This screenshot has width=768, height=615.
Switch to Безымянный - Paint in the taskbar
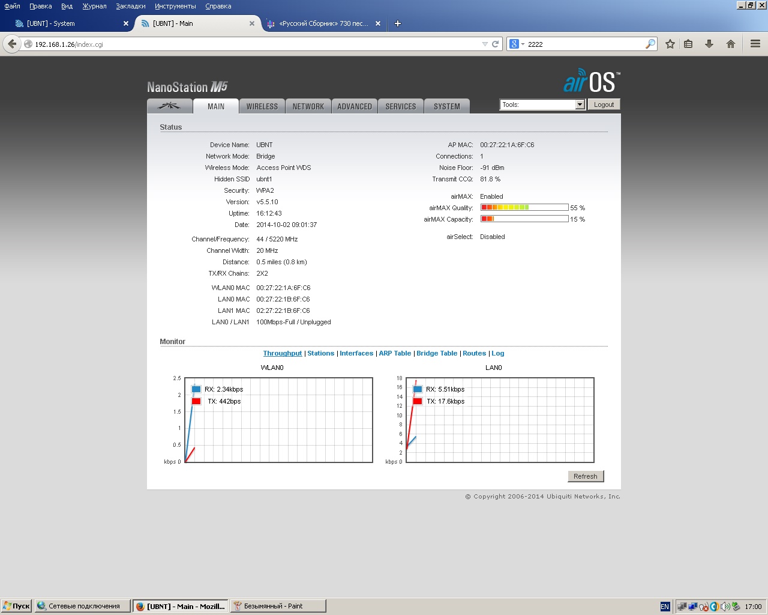(278, 606)
